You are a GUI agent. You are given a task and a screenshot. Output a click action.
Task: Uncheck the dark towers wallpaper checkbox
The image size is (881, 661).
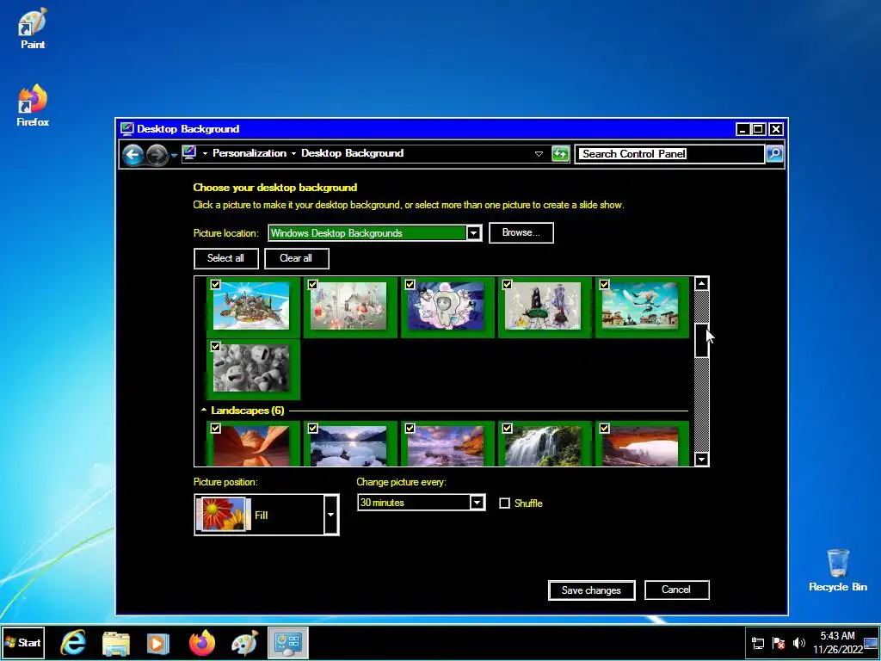pyautogui.click(x=508, y=284)
